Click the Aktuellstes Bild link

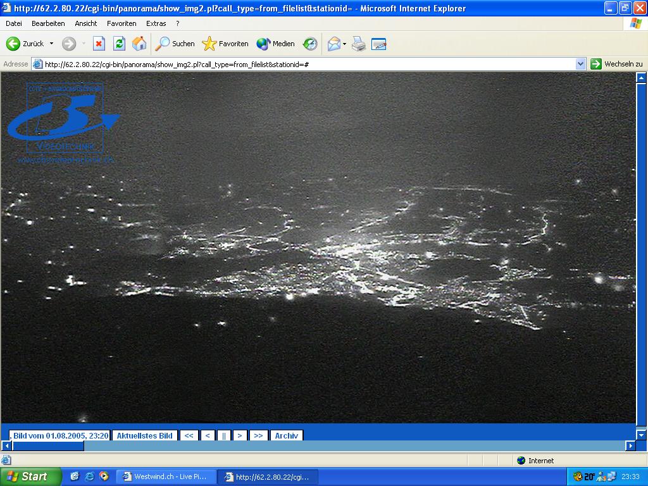144,435
